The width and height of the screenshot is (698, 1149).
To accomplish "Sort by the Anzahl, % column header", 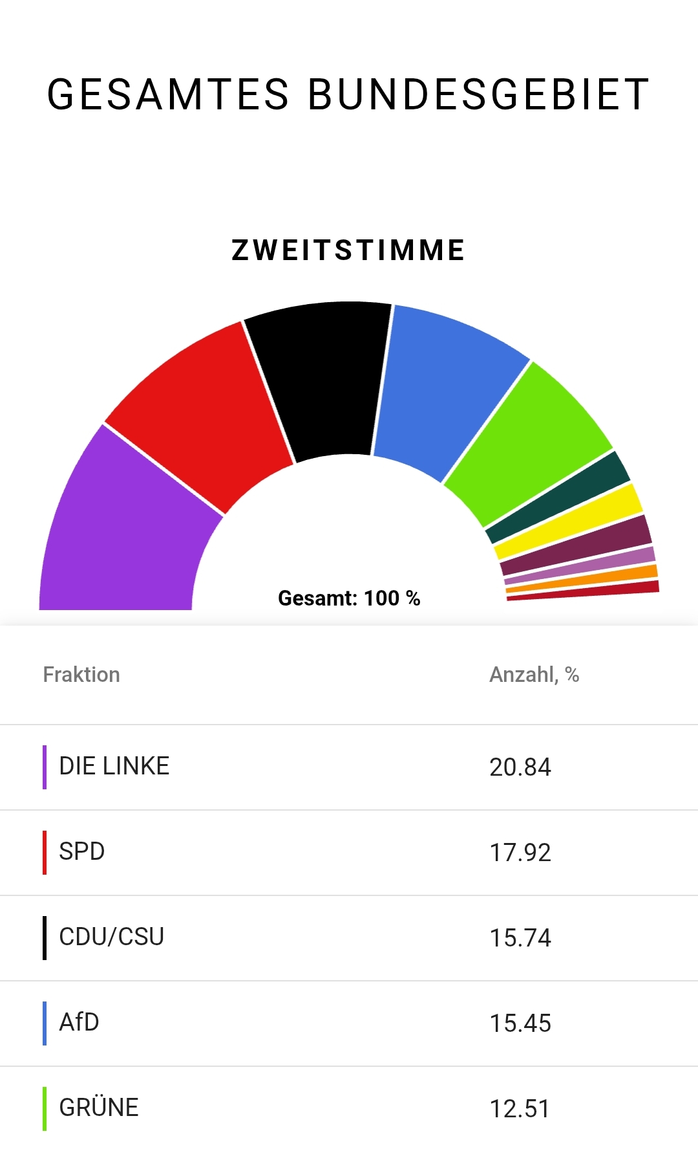I will pyautogui.click(x=534, y=675).
